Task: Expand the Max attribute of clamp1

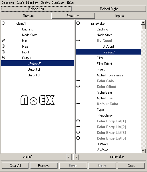Action: 3,46
